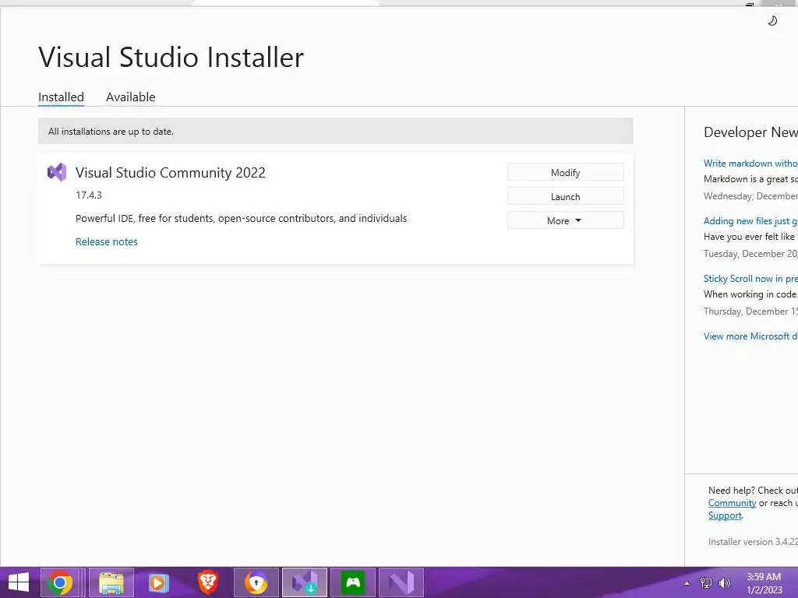Click the Modify button
Viewport: 798px width, 598px height.
(x=566, y=172)
